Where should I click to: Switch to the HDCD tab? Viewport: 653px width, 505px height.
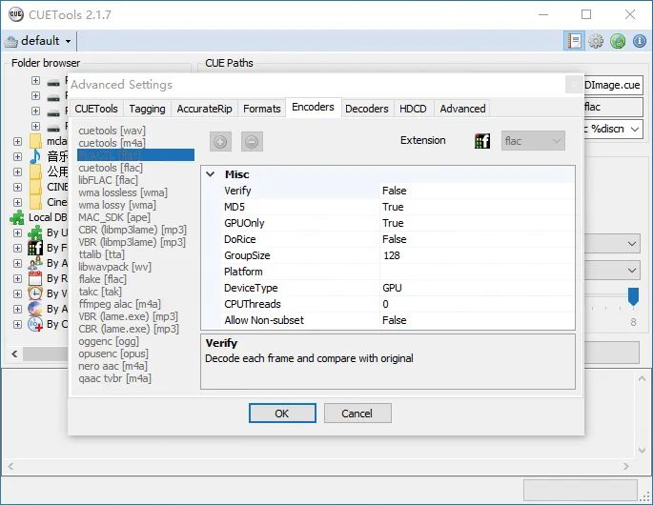pos(413,109)
